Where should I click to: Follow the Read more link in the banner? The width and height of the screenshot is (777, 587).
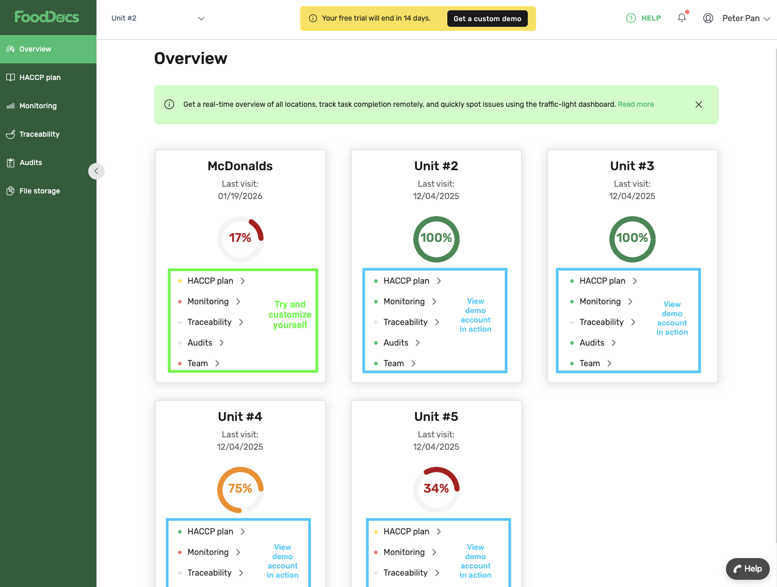[x=636, y=104]
